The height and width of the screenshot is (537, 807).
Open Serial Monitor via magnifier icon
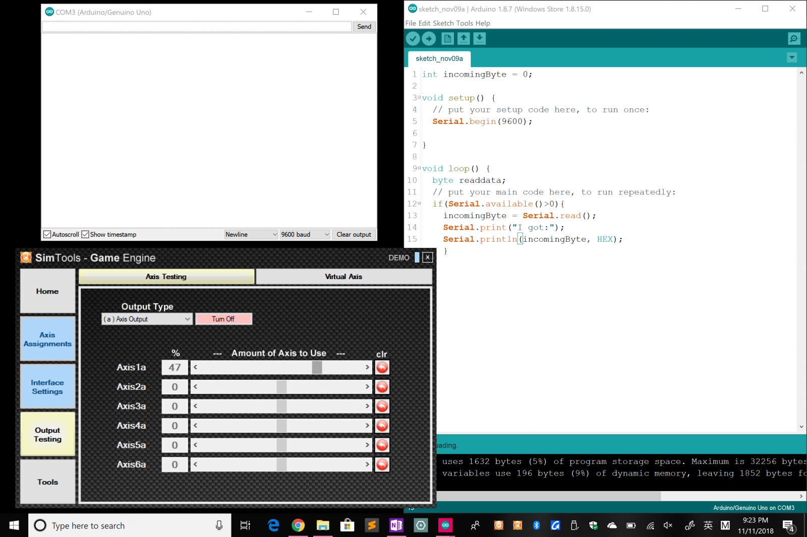pyautogui.click(x=794, y=38)
